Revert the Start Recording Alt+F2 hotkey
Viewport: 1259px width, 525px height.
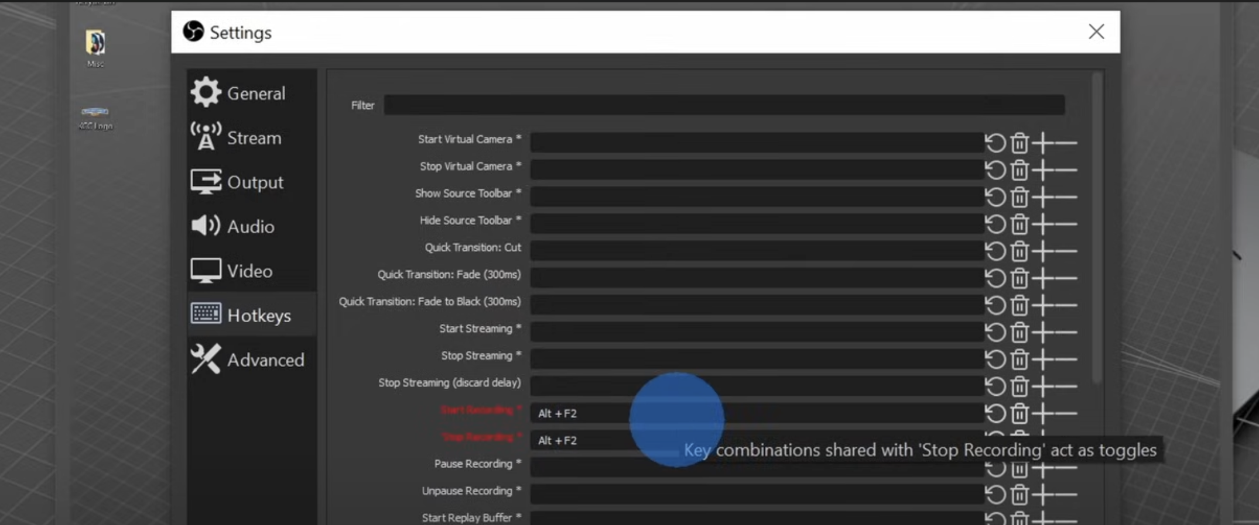[995, 414]
